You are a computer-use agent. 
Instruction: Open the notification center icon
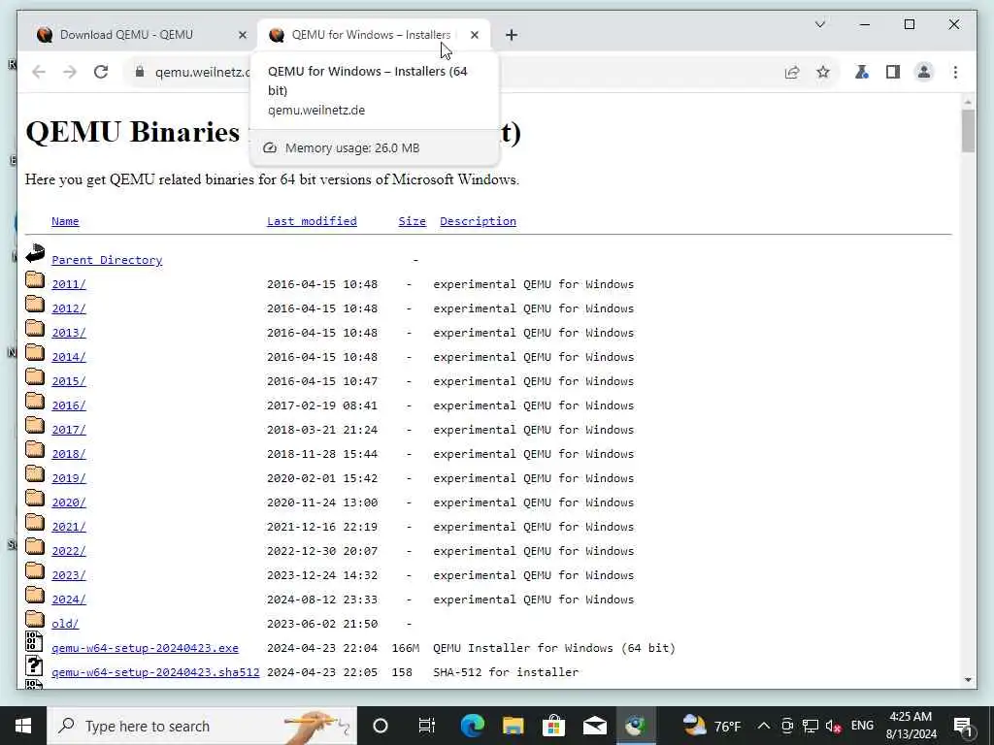963,726
